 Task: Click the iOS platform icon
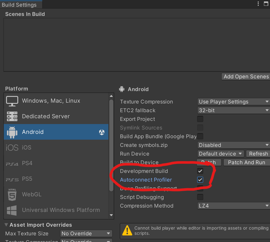click(12, 148)
